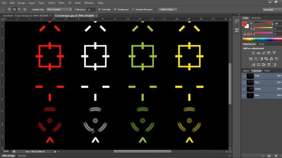Screen dimensions: 282x158
Task: Select the New Selection mode icon
Action: coord(9,9)
